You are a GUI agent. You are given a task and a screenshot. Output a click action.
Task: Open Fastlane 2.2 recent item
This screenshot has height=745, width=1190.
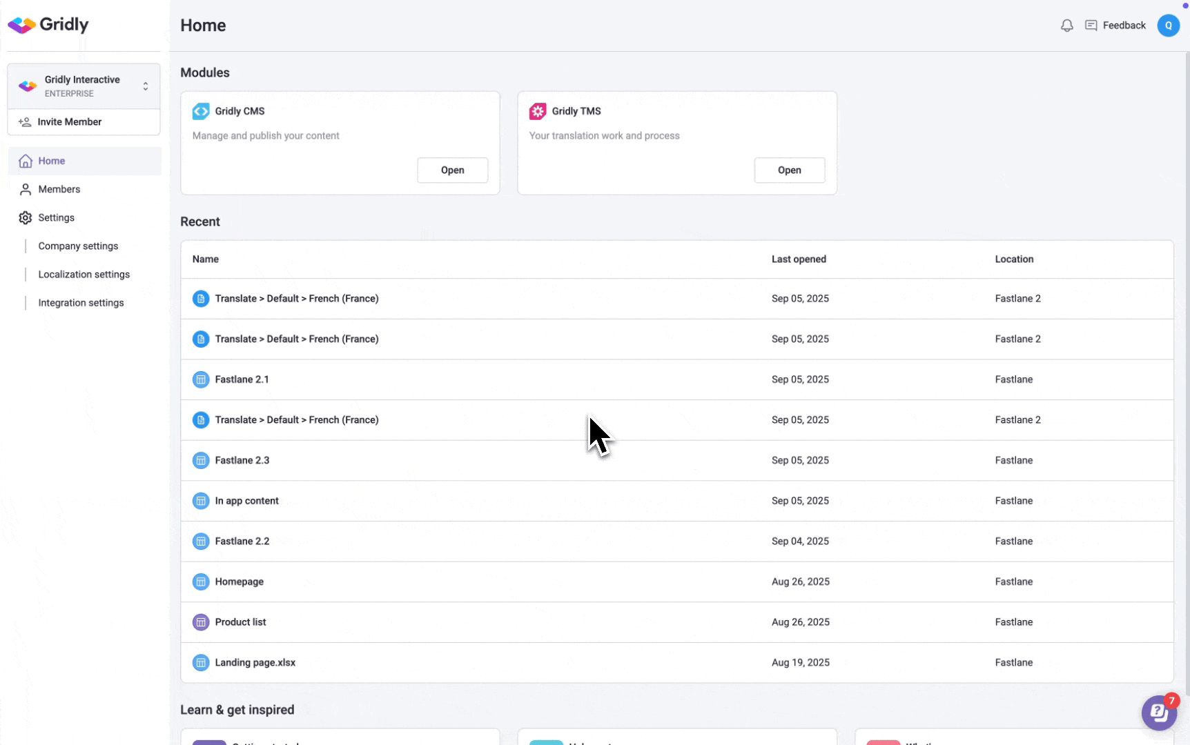[x=676, y=542]
